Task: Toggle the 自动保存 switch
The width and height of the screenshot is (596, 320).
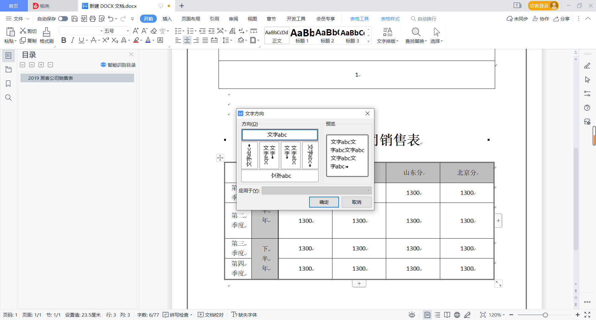Action: (63, 19)
